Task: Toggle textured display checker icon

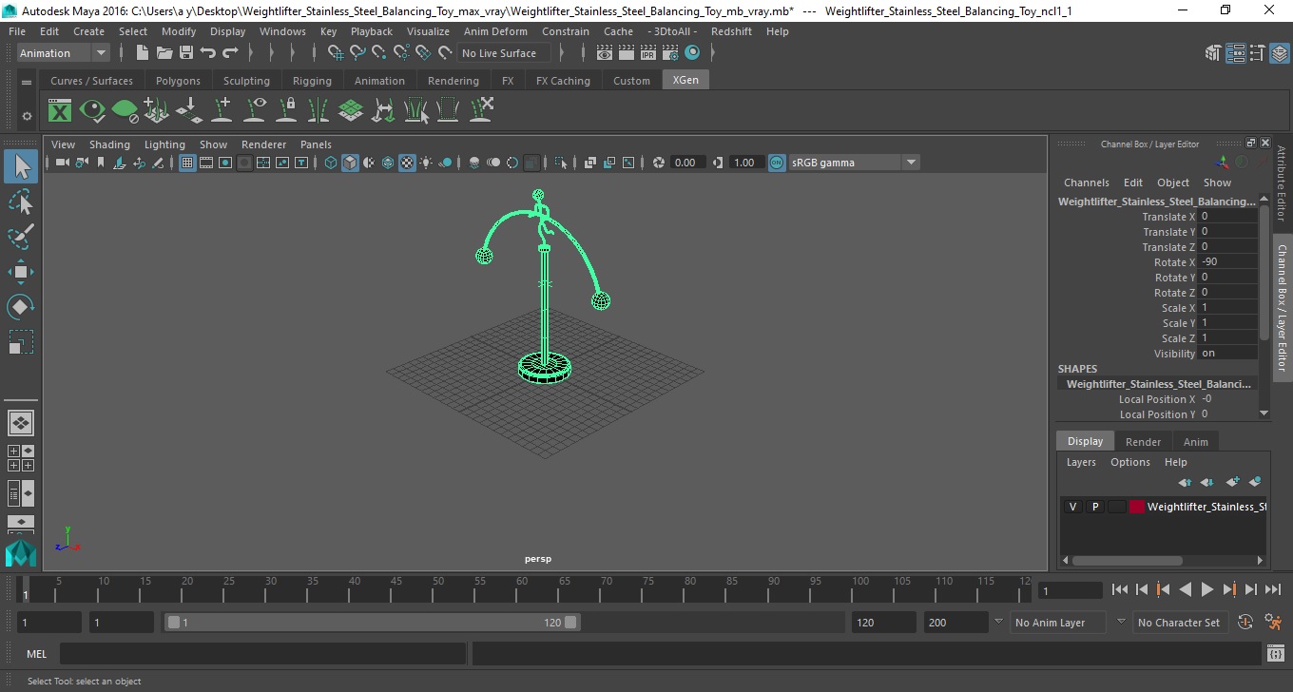Action: (407, 163)
